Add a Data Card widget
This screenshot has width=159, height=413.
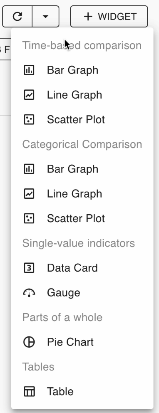click(82, 268)
